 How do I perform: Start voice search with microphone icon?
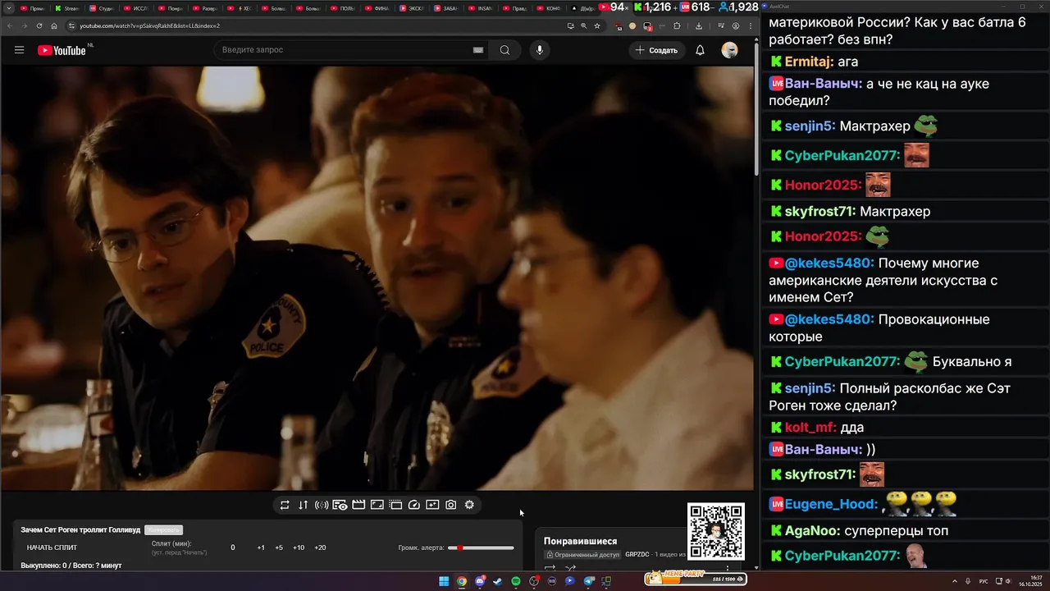tap(539, 50)
